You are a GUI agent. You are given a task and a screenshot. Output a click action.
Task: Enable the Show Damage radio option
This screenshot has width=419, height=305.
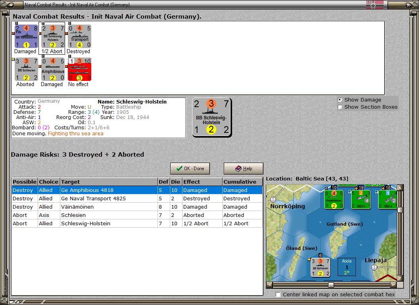[x=340, y=100]
